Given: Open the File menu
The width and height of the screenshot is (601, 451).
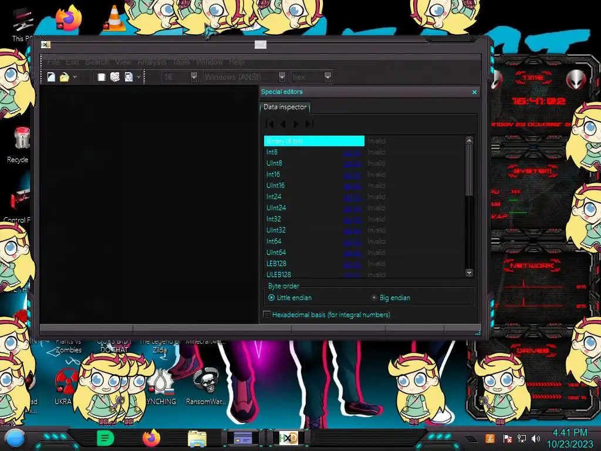Looking at the screenshot, I should (53, 62).
